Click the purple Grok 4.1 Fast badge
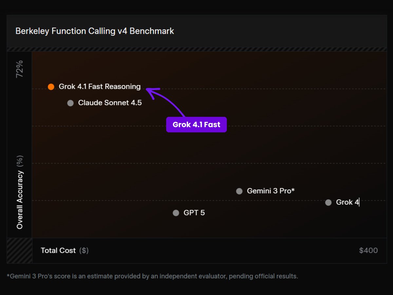This screenshot has height=295, width=393. click(x=196, y=125)
